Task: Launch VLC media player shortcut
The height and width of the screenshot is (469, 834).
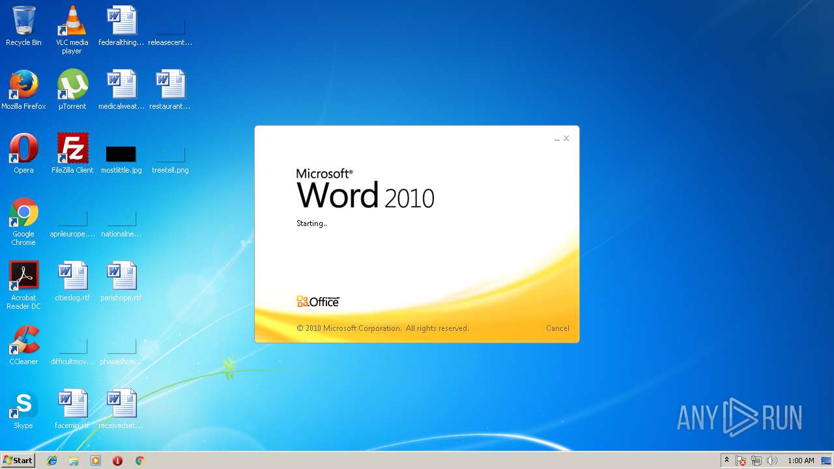Action: point(72,30)
